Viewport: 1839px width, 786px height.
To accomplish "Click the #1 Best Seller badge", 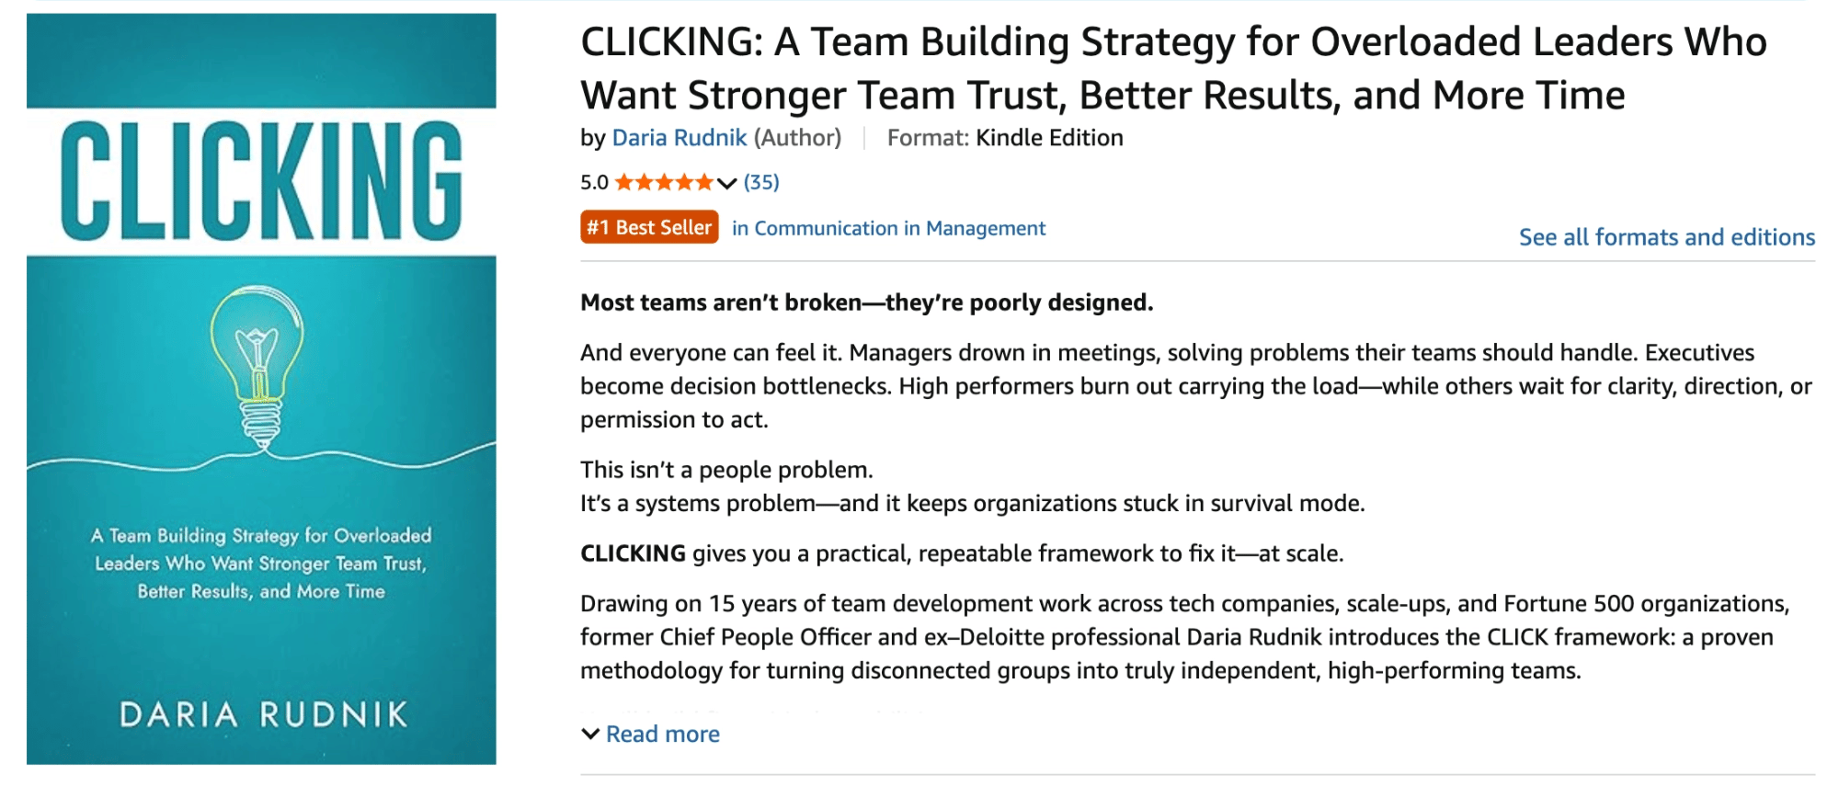I will [x=649, y=227].
